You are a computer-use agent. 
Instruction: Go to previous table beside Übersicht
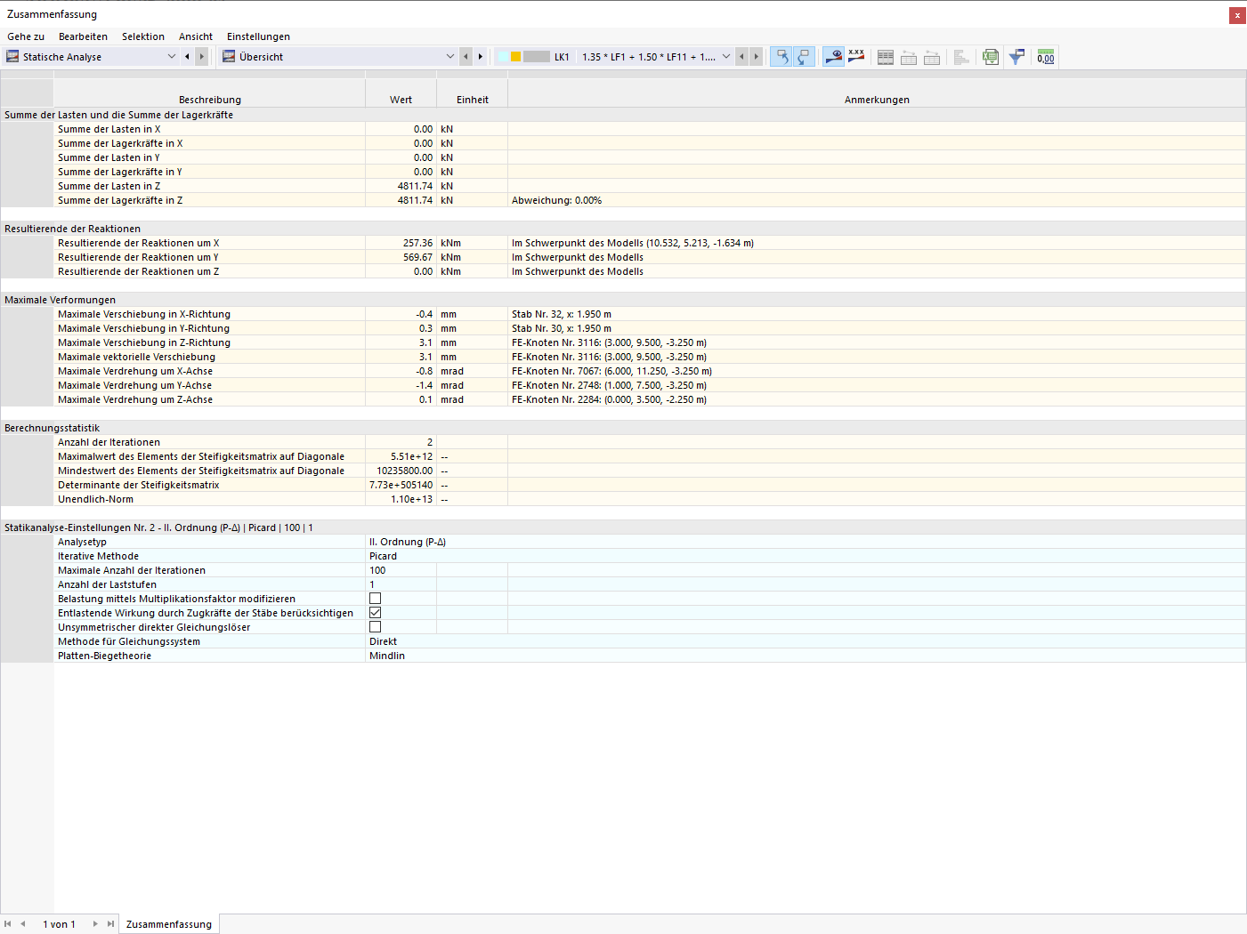pyautogui.click(x=466, y=57)
